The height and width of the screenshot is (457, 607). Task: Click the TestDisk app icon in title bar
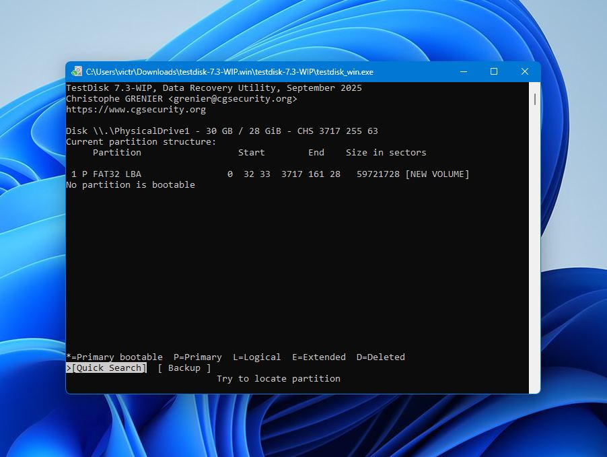[77, 71]
